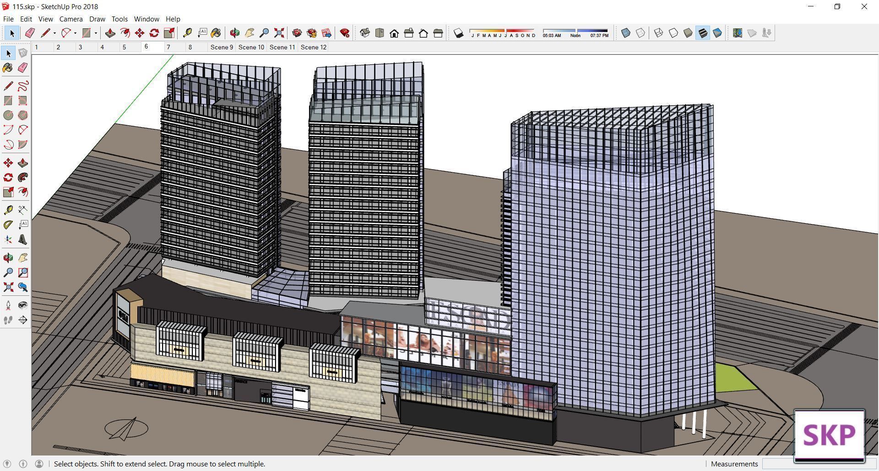Switch to the Scene 12 tab
The height and width of the screenshot is (471, 879).
[314, 47]
